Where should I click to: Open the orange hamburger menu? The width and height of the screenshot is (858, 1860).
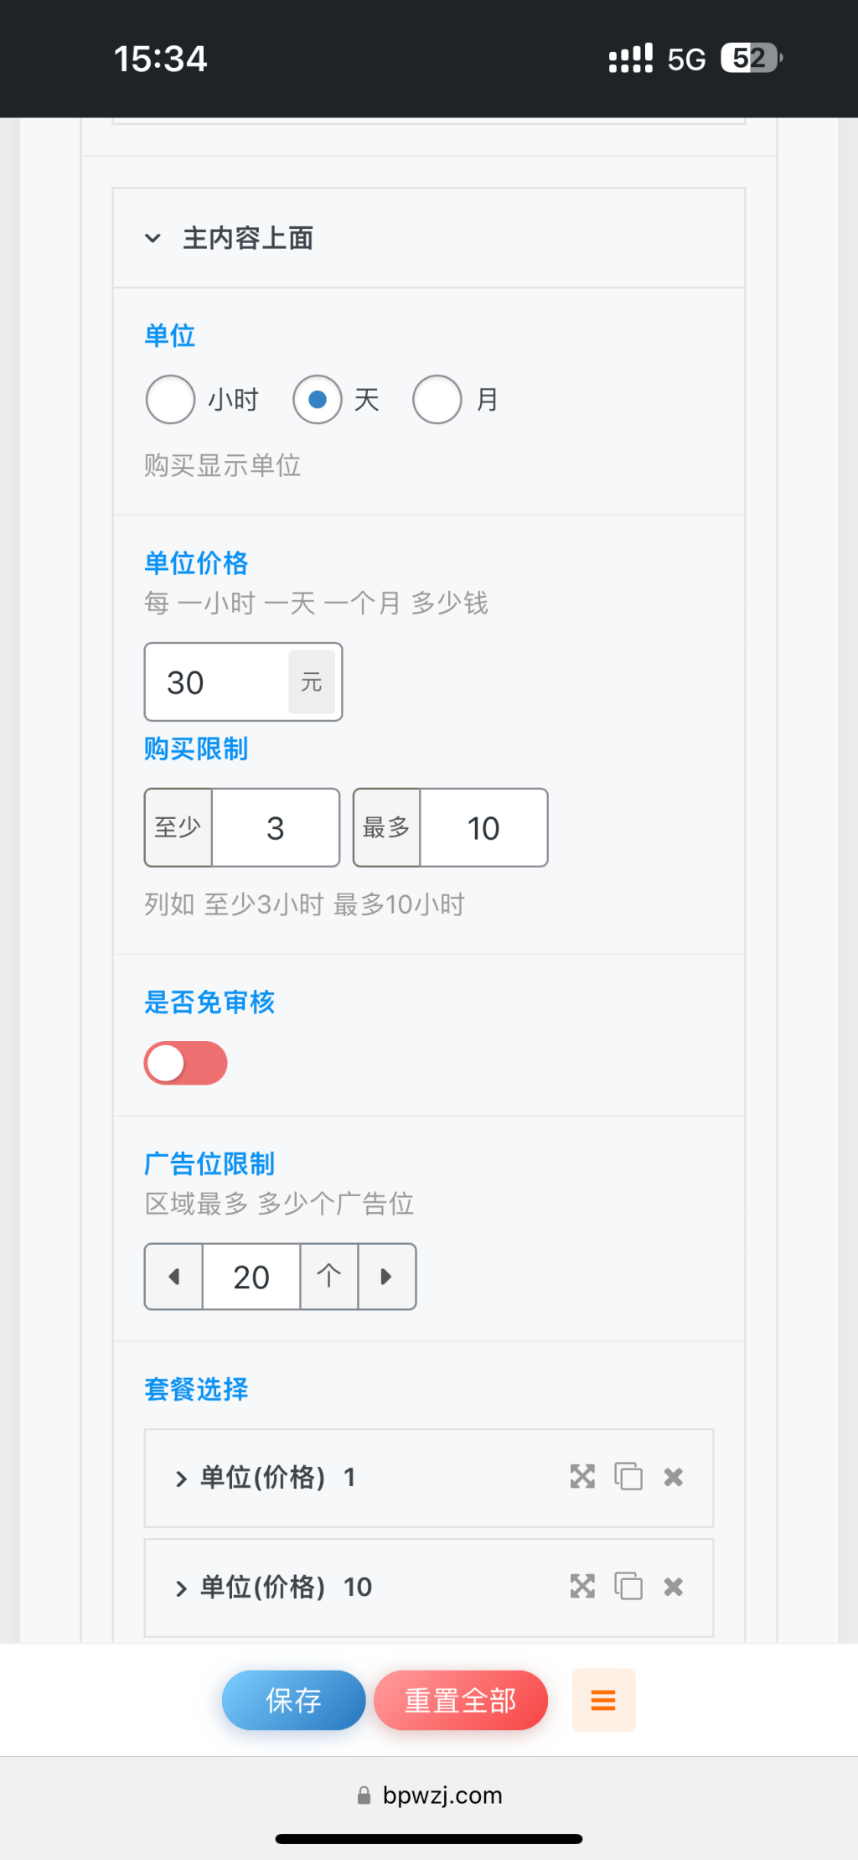coord(603,1700)
